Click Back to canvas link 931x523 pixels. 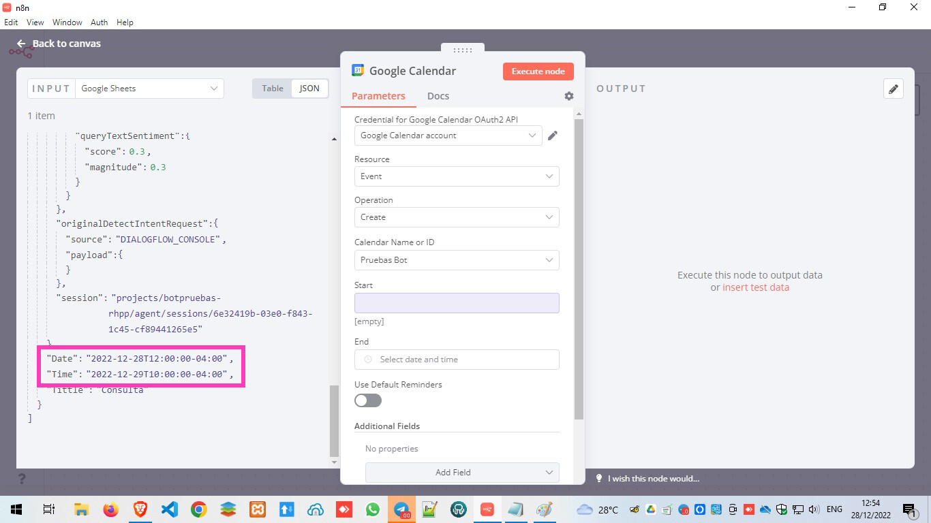click(67, 44)
